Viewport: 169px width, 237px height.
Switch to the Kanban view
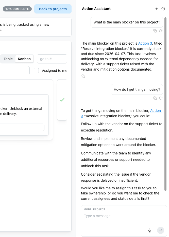coord(24,59)
